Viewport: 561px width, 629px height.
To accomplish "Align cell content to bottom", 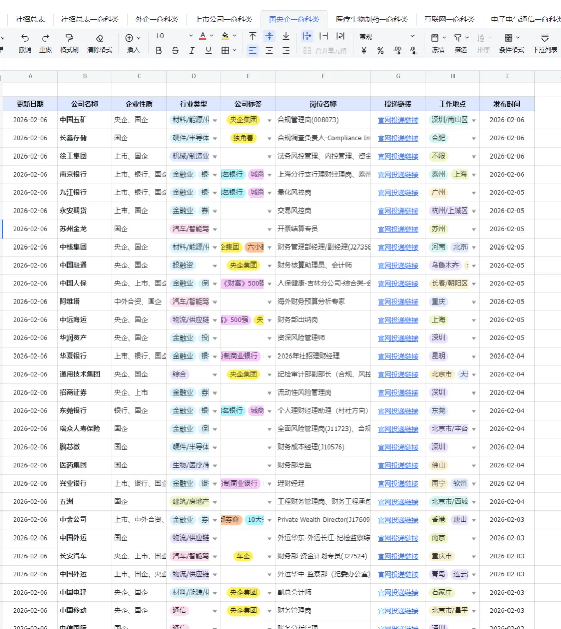I will coord(286,36).
